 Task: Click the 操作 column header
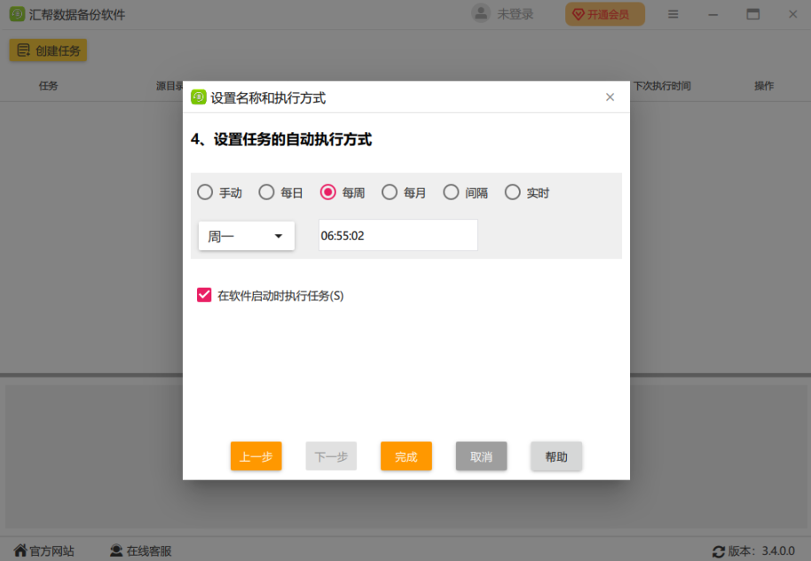[764, 86]
